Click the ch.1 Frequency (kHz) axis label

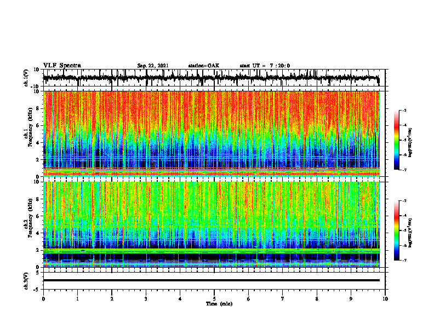pyautogui.click(x=28, y=128)
